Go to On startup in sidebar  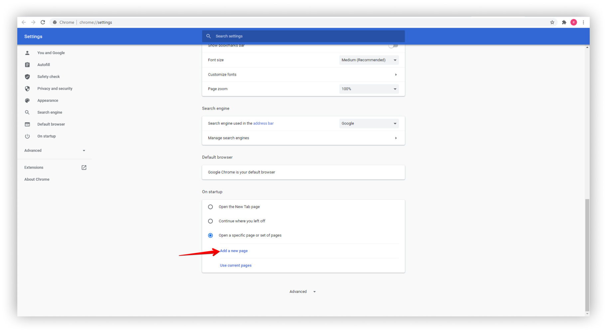[47, 136]
